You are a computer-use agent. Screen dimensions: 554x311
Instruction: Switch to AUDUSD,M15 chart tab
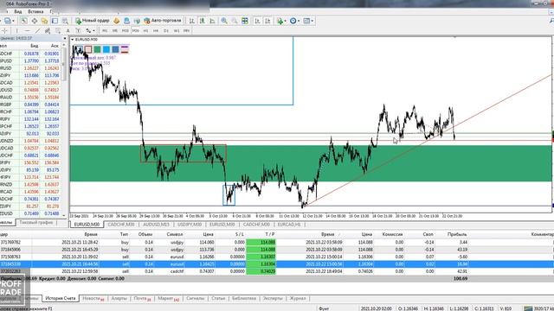pyautogui.click(x=156, y=225)
